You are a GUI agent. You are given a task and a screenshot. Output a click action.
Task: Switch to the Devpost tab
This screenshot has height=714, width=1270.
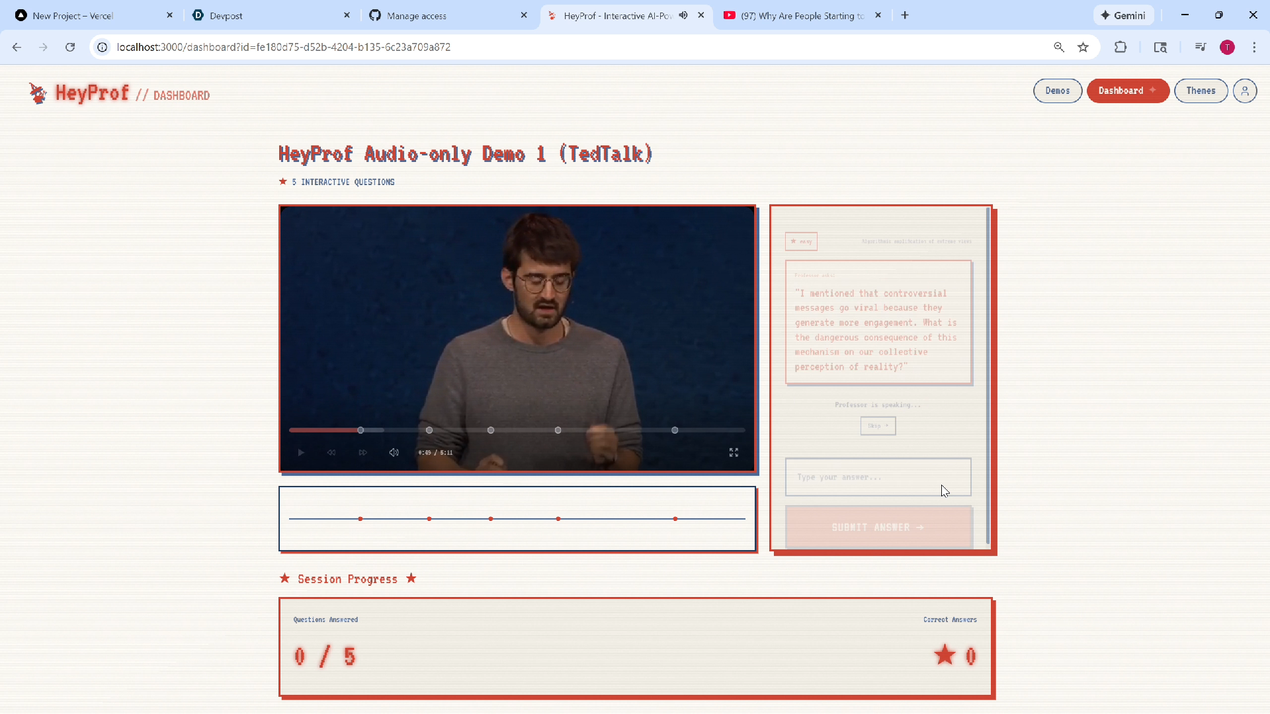226,15
